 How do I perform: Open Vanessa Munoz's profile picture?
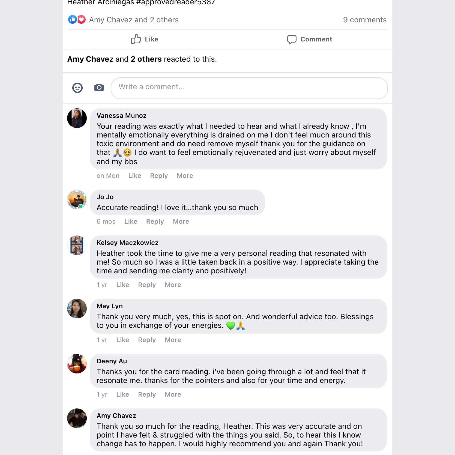[77, 118]
